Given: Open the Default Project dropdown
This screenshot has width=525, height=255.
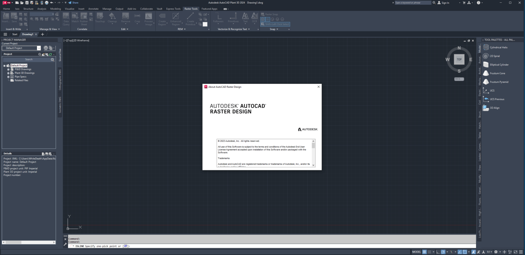Looking at the screenshot, I should (21, 48).
